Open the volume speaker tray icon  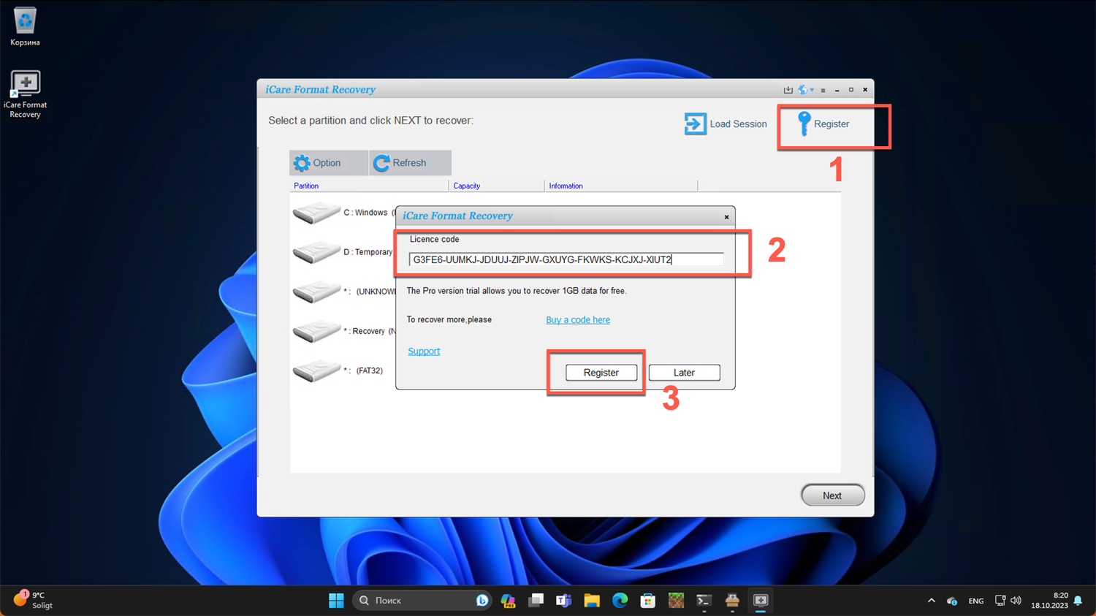(1016, 601)
